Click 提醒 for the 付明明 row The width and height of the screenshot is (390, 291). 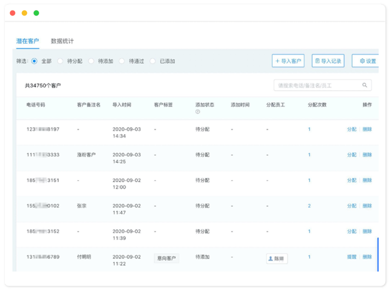[x=352, y=257]
